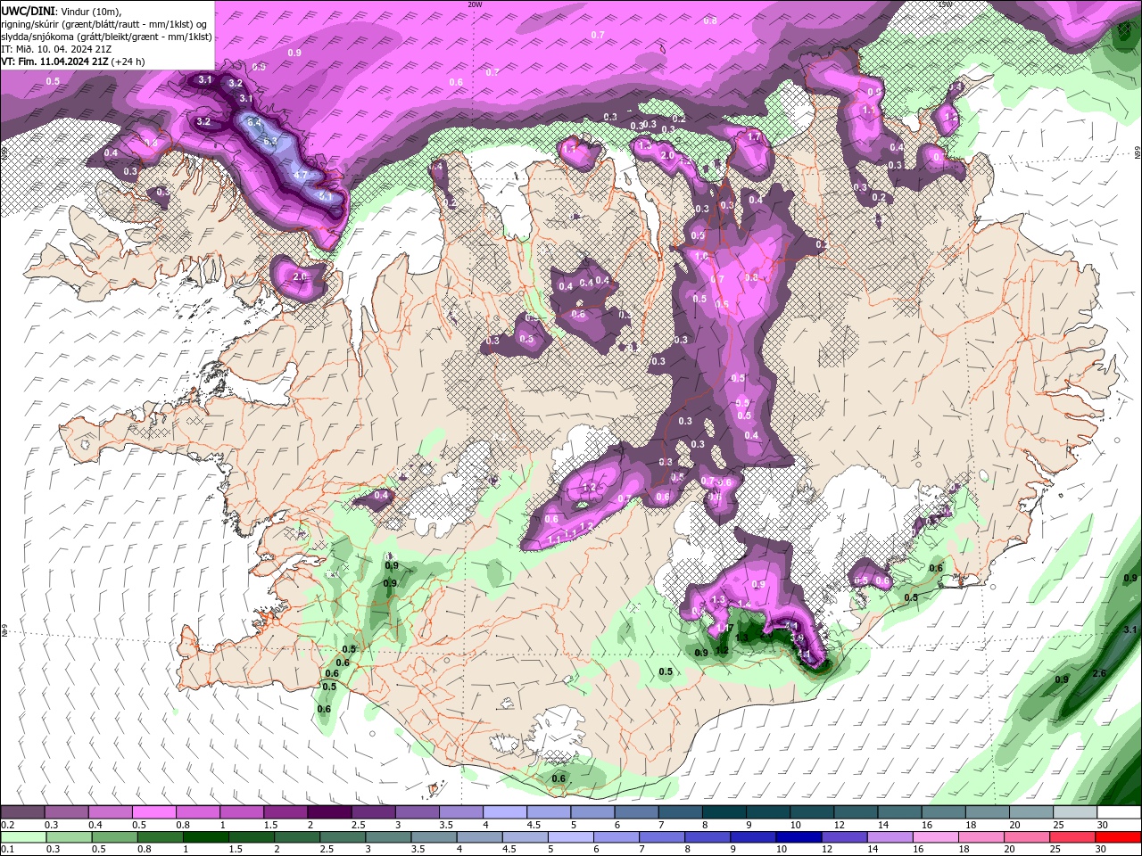Pick the deep blue 10 swatch in lower legend row

point(798,836)
